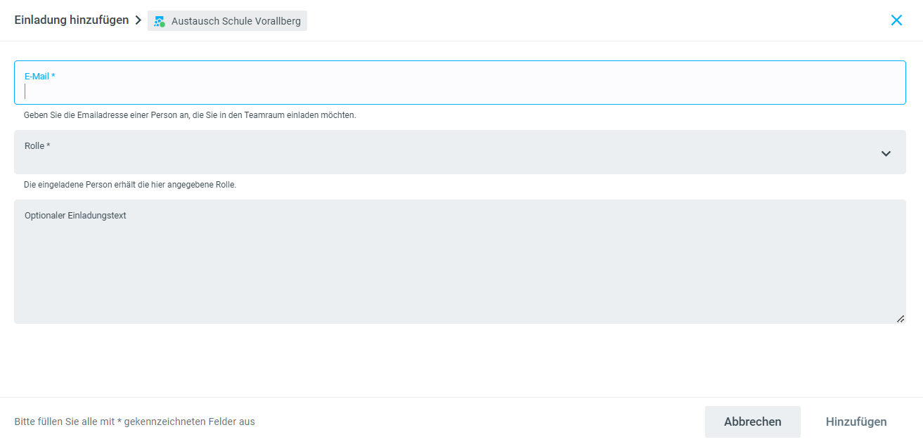Viewport: 923px width, 444px height.
Task: Expand the Rolle dropdown chevron
Action: (886, 153)
